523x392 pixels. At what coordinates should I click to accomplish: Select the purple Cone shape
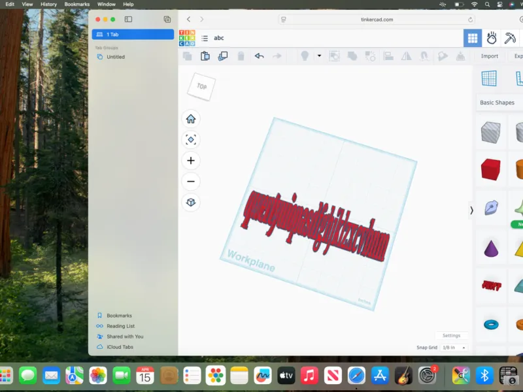(491, 248)
